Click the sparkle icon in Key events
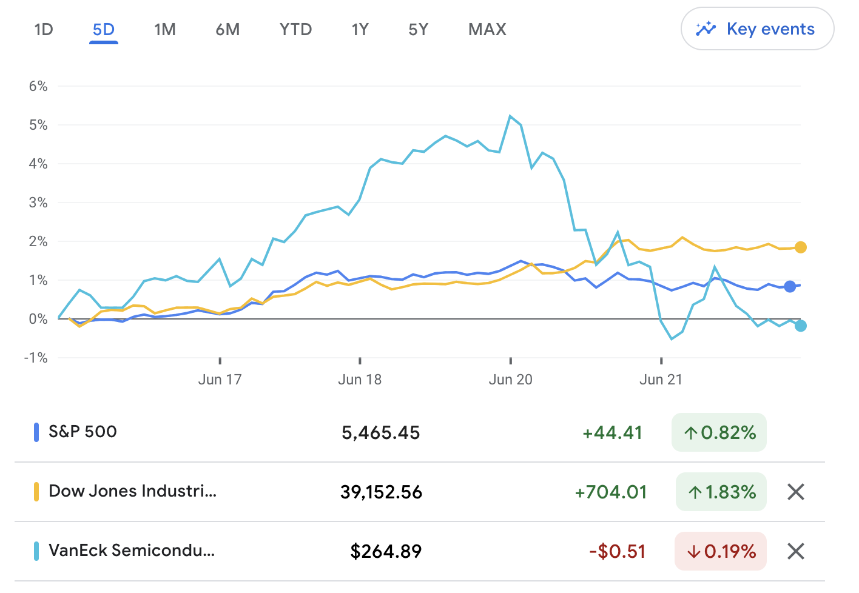The height and width of the screenshot is (593, 859). coord(706,29)
